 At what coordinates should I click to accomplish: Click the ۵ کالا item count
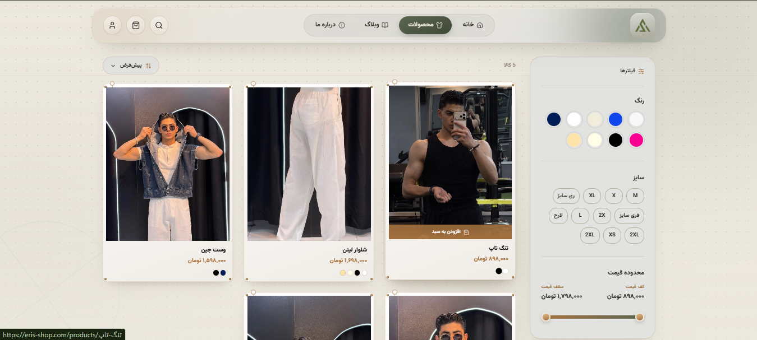point(510,65)
